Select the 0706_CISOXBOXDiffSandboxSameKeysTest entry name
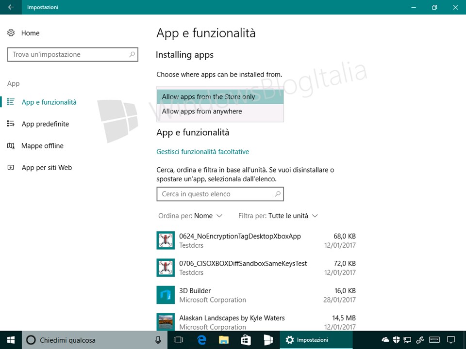This screenshot has width=466, height=349. 243,264
